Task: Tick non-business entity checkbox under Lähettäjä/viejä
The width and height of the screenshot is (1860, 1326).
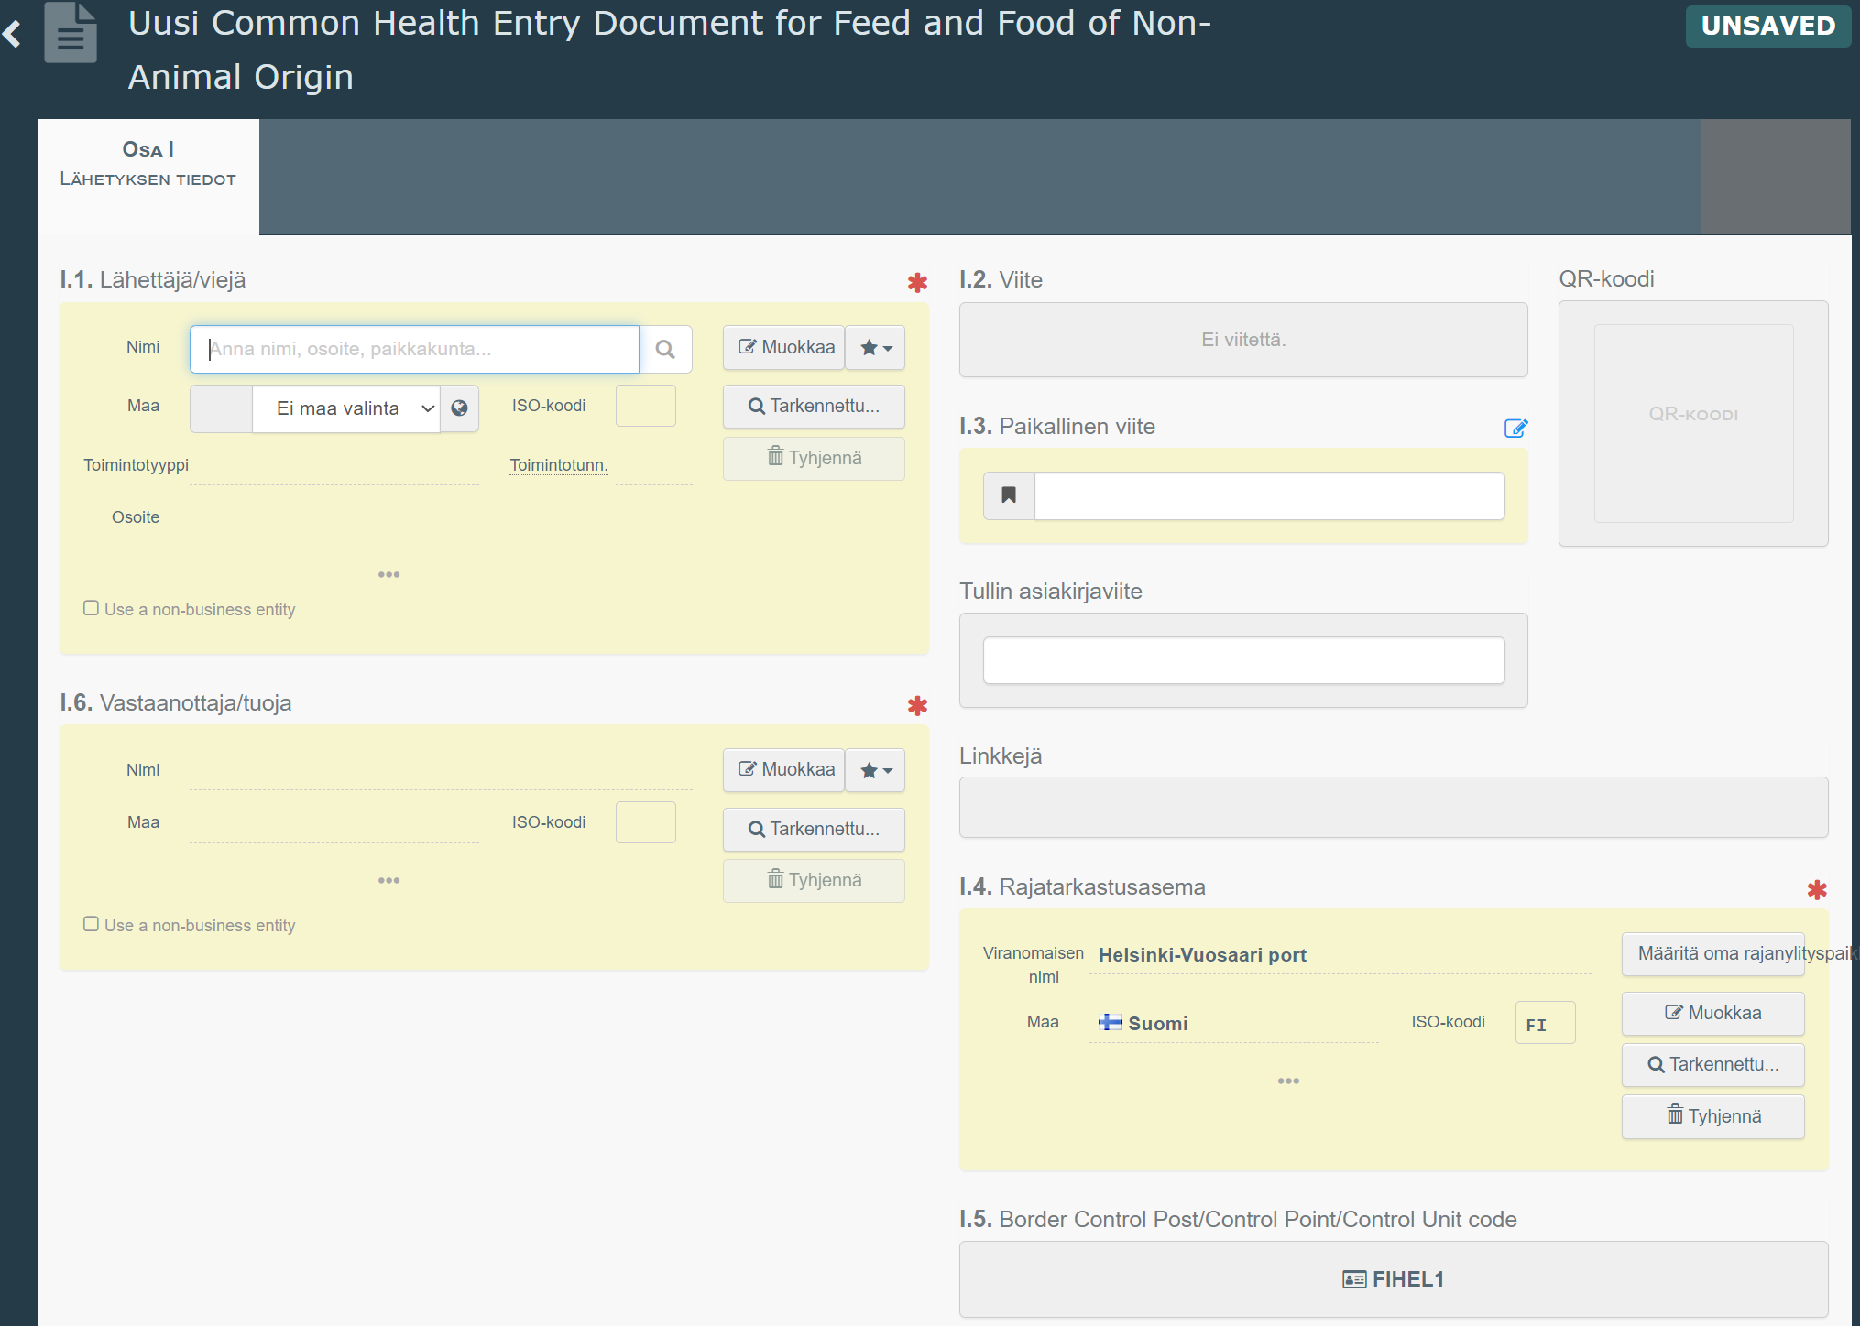Action: coord(92,608)
